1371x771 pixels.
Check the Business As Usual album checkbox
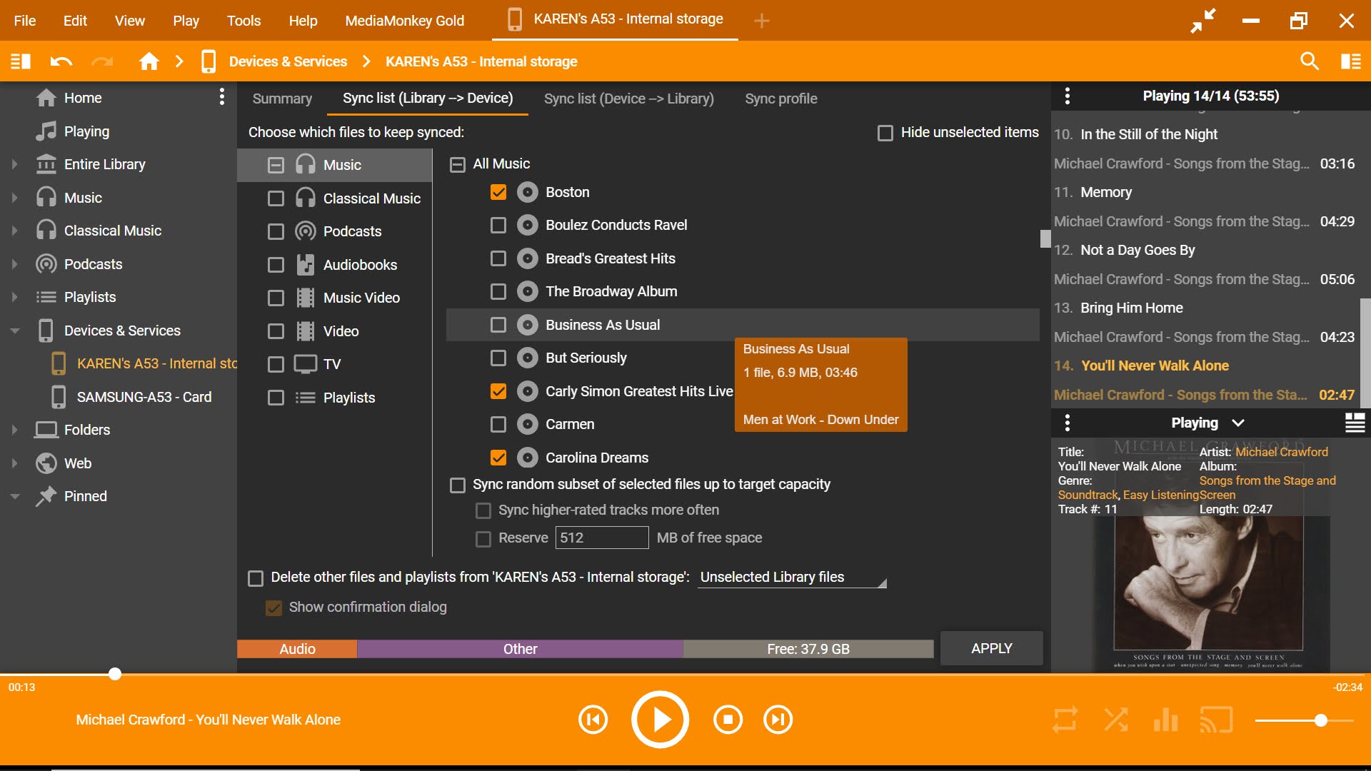[498, 325]
